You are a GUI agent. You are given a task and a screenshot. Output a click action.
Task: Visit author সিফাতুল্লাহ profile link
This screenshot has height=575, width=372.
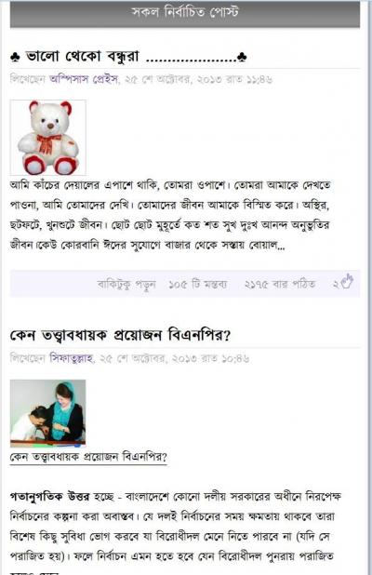click(72, 358)
